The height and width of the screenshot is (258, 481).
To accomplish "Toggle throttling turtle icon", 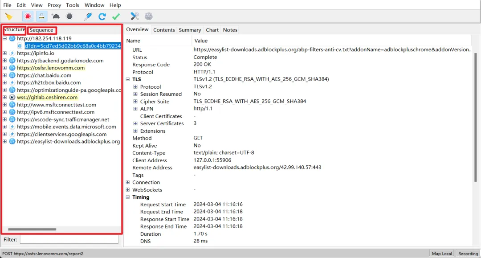I will (56, 16).
